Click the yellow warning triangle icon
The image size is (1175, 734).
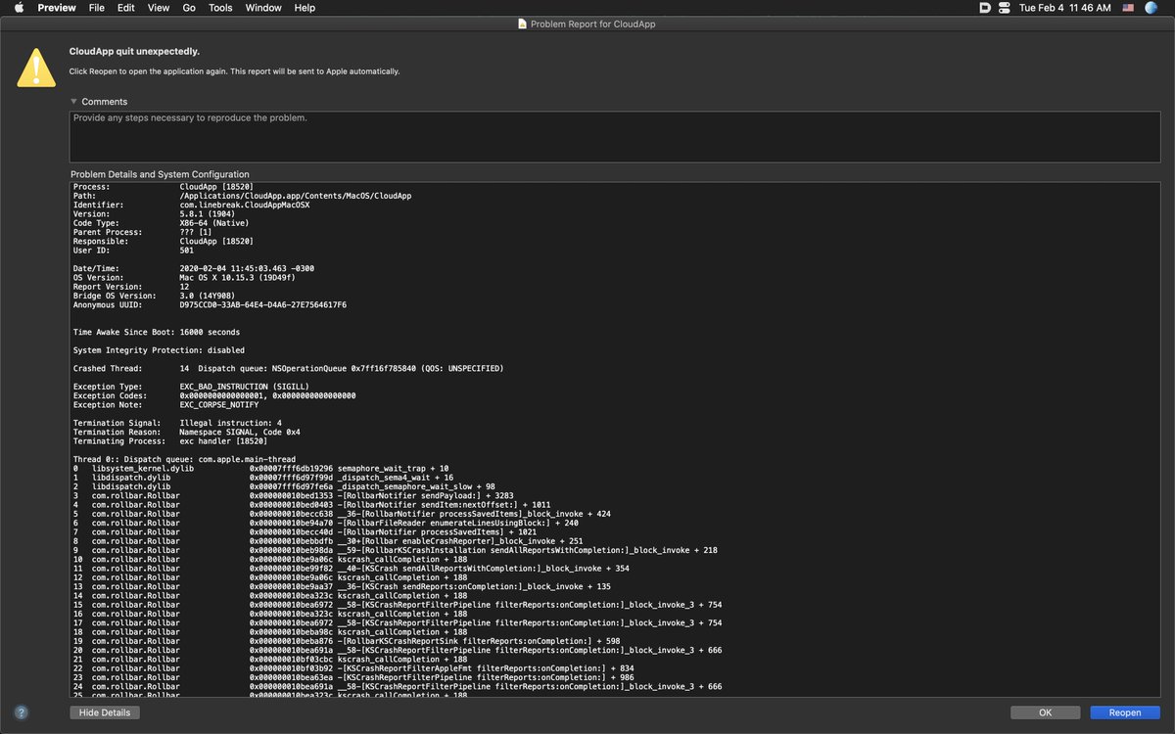[36, 67]
